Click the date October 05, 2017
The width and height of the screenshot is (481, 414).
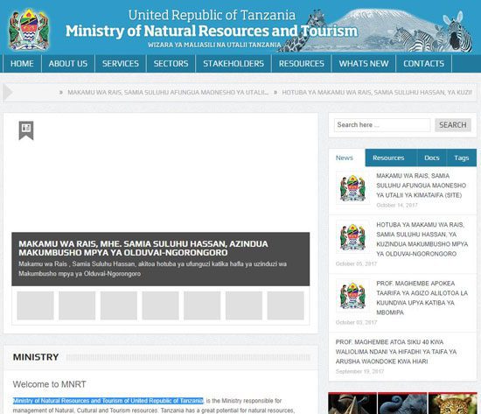(356, 263)
